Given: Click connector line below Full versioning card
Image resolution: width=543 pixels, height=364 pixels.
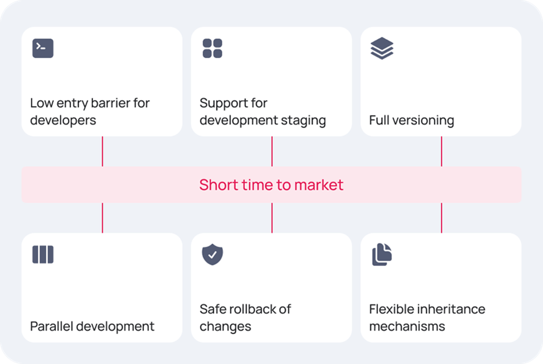Looking at the screenshot, I should pyautogui.click(x=441, y=151).
